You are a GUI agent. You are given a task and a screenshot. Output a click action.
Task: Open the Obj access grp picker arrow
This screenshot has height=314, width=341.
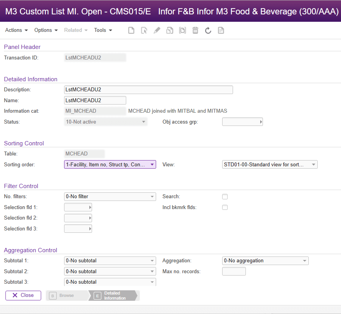(x=260, y=122)
